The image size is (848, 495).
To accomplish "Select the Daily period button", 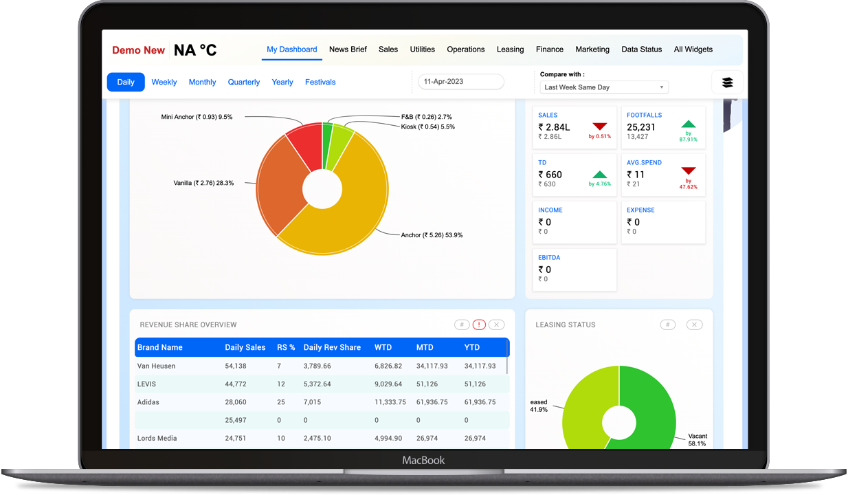I will pyautogui.click(x=126, y=82).
